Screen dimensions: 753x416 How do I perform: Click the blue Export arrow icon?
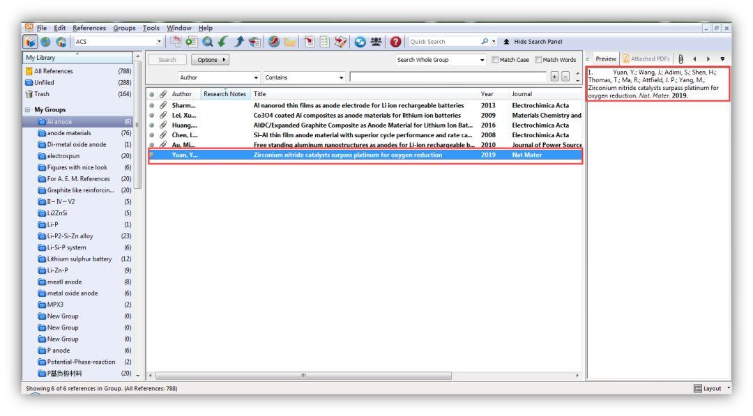click(x=238, y=42)
